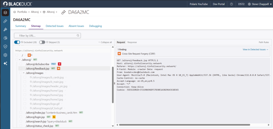
Task: Open the Dev Portal link
Action: tap(219, 4)
